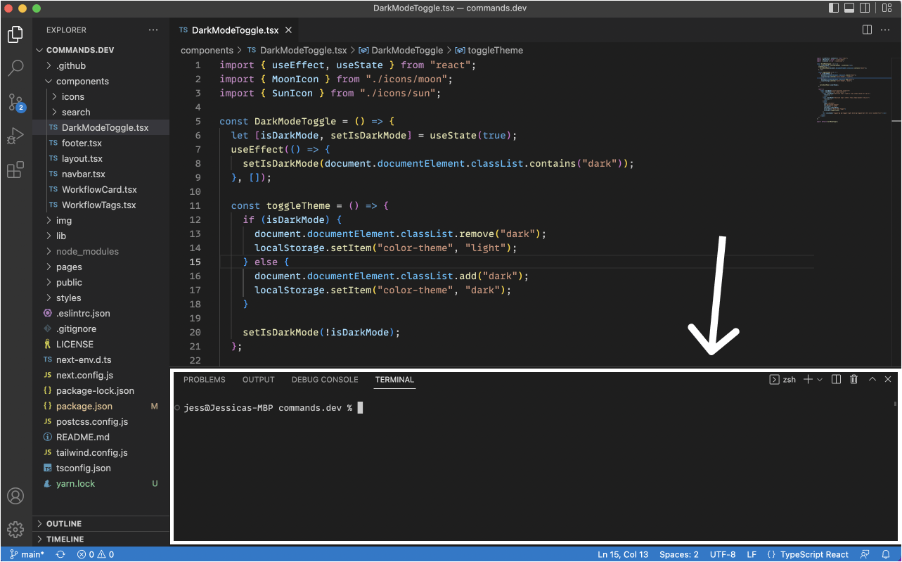Screen dimensions: 902x562
Task: Open the new terminal launch profile dropdown
Action: [x=820, y=380]
